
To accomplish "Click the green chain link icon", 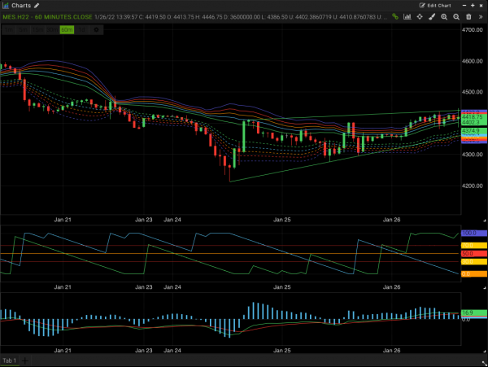I will 395,17.
